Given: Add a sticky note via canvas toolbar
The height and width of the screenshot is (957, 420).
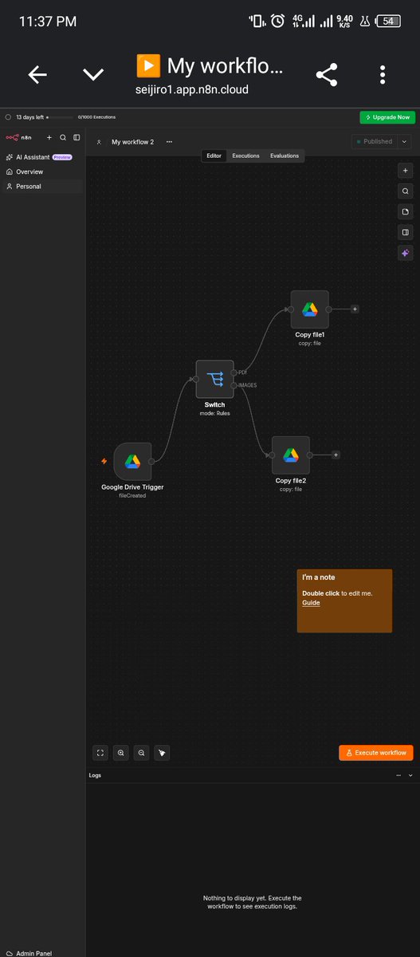Looking at the screenshot, I should coord(406,212).
